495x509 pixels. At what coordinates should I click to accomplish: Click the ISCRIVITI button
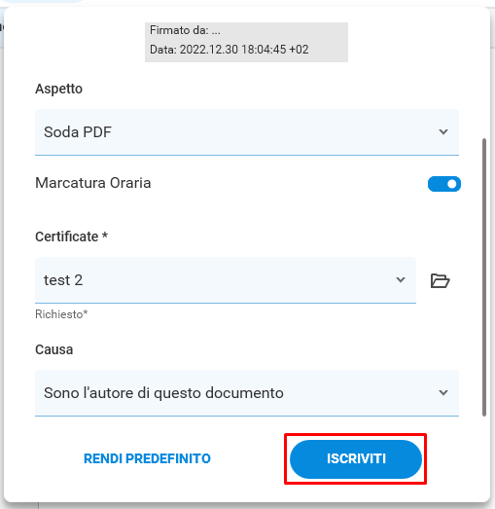(356, 459)
